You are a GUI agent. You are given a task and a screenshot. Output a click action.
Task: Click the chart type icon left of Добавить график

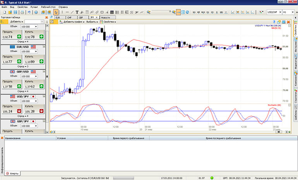(x=52, y=22)
